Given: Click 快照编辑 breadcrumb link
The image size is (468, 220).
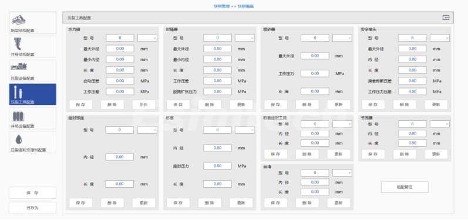Looking at the screenshot, I should (245, 6).
